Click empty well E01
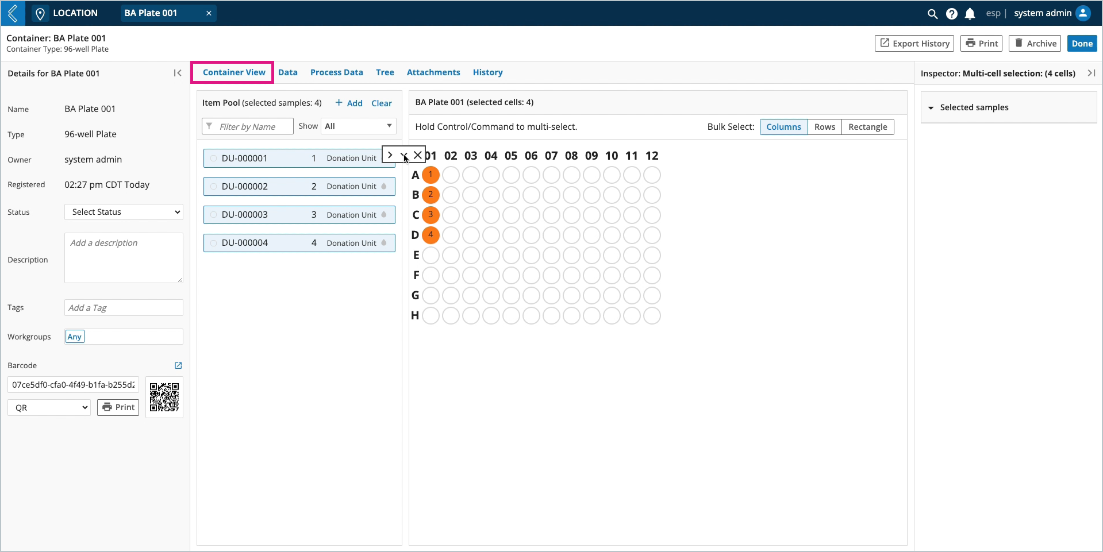This screenshot has width=1103, height=552. [431, 255]
